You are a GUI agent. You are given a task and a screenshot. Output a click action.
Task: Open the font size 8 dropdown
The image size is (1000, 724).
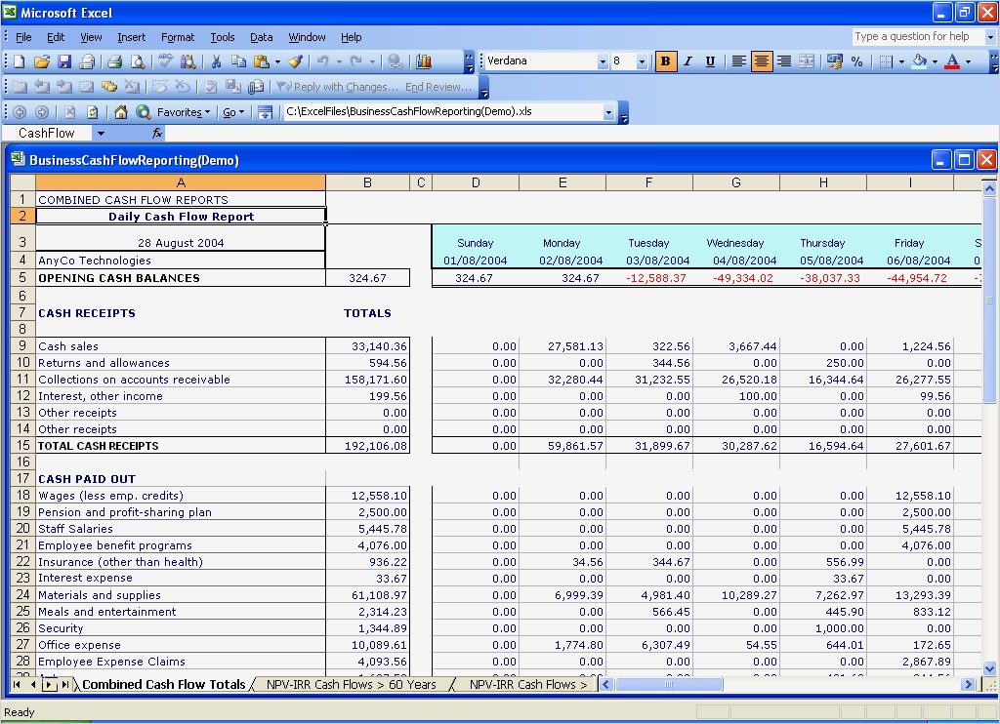coord(642,61)
